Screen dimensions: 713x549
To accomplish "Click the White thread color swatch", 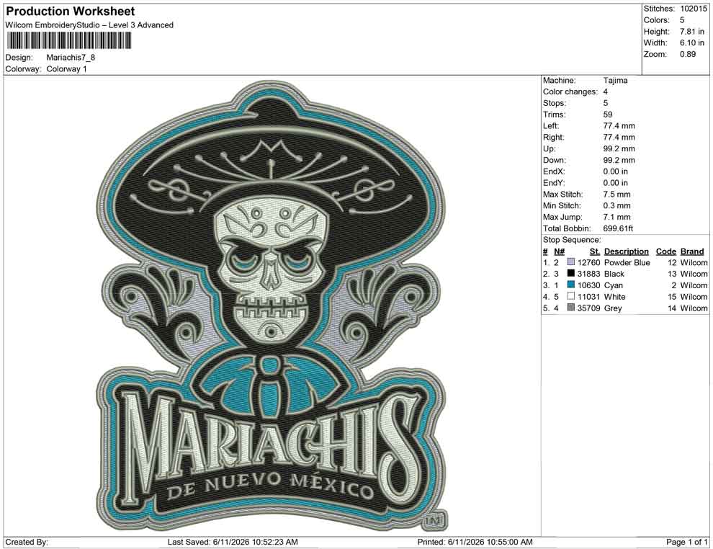I will (570, 296).
